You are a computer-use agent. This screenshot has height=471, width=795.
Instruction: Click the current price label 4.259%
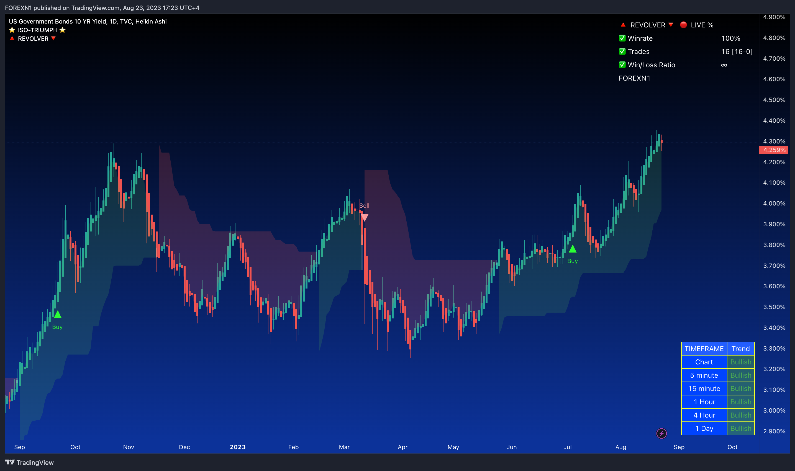773,150
